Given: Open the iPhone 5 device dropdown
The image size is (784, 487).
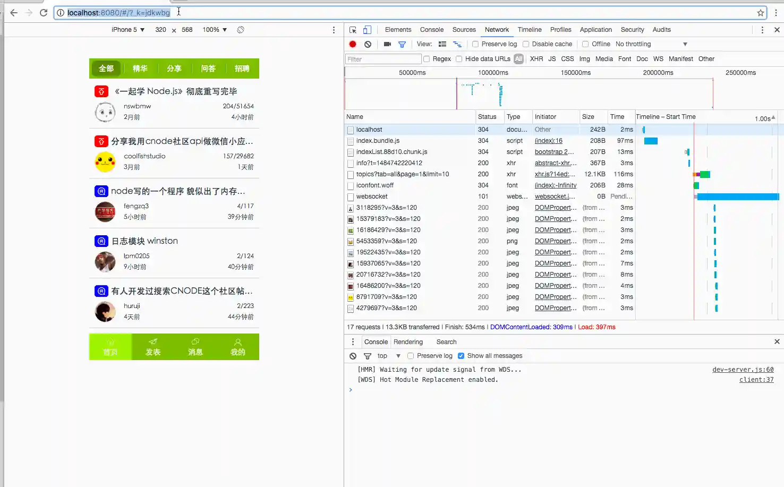Looking at the screenshot, I should (x=128, y=30).
